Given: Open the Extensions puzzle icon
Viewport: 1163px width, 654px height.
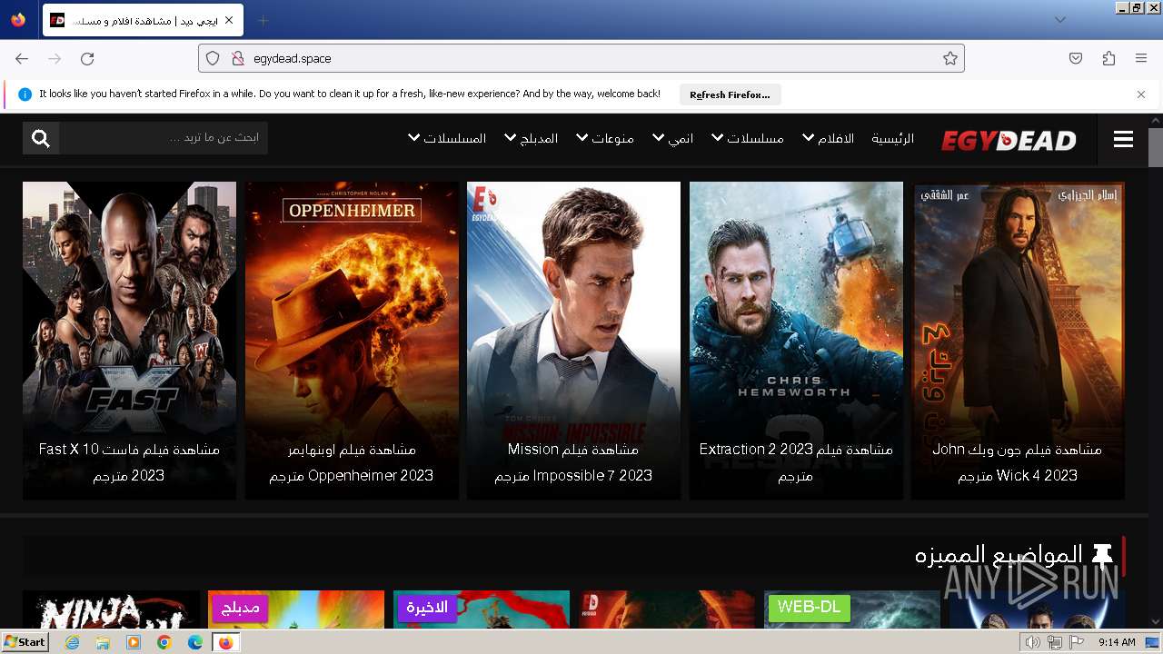Looking at the screenshot, I should pyautogui.click(x=1108, y=58).
